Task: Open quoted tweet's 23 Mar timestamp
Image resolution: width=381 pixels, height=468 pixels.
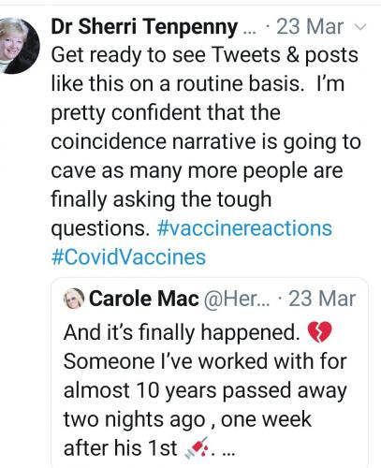Action: click(322, 299)
